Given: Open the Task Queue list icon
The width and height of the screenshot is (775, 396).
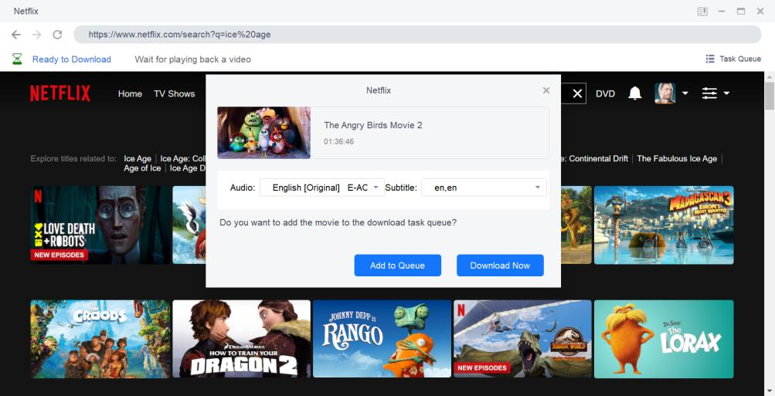Looking at the screenshot, I should click(x=710, y=59).
